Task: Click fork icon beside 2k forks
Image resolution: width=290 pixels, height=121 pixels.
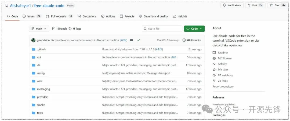Action: pos(214,81)
